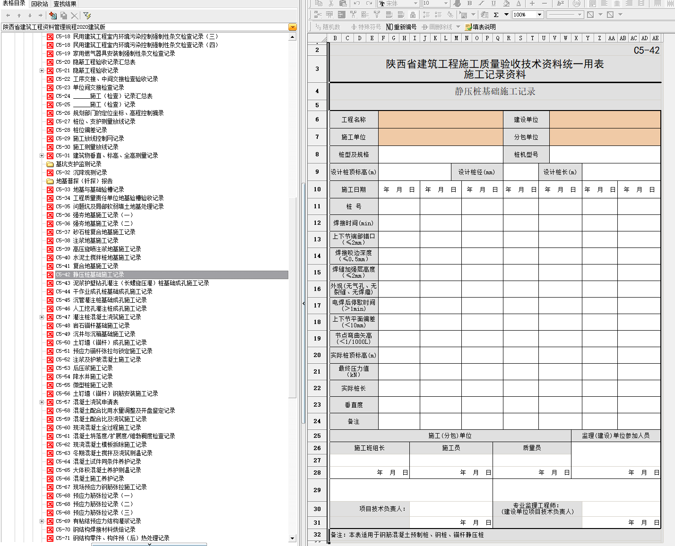The height and width of the screenshot is (546, 675).
Task: Open the font size 10 dropdown
Action: coord(446,3)
